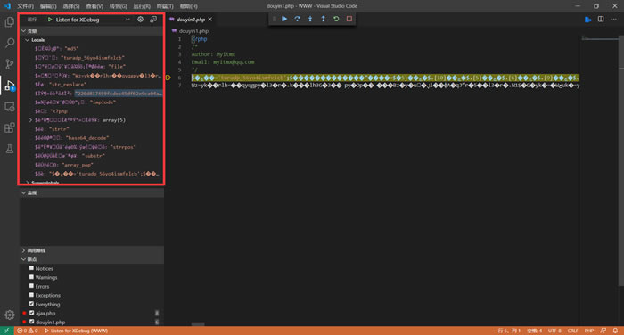624x335 pixels.
Task: Grab the debug toolbar drag handle
Action: tap(275, 19)
